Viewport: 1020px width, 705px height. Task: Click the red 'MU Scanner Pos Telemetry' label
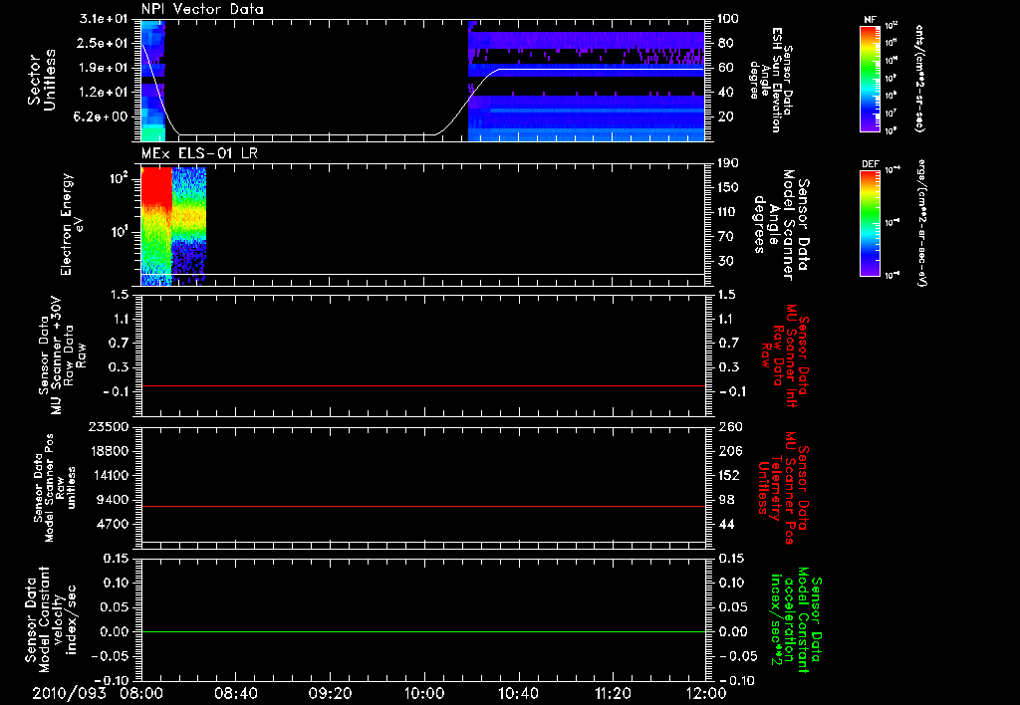[x=783, y=488]
